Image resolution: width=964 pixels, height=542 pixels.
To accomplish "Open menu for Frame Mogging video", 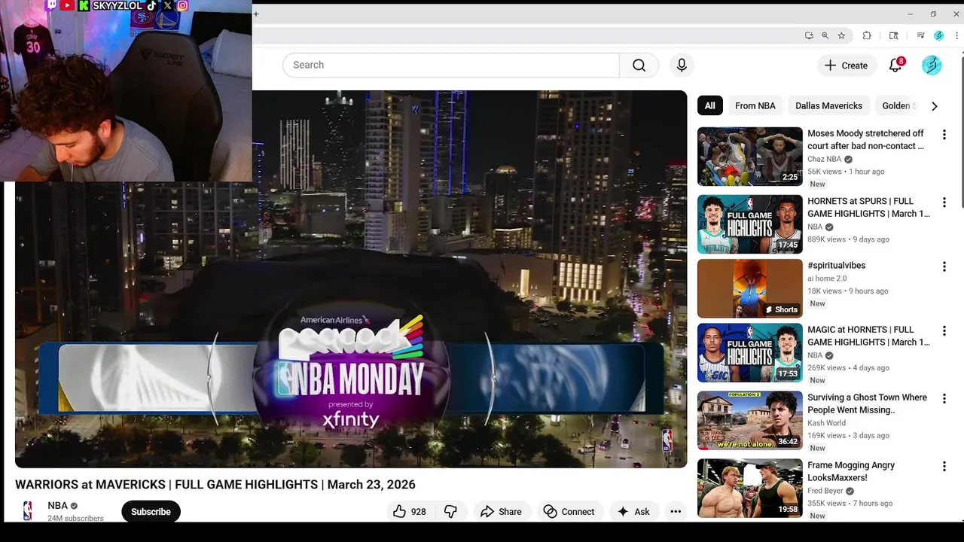I will 944,467.
